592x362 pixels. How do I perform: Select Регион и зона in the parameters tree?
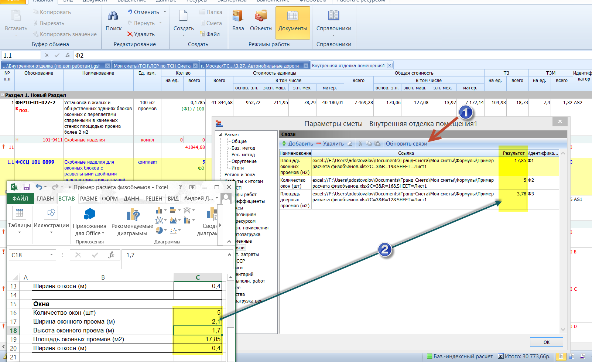tap(239, 175)
